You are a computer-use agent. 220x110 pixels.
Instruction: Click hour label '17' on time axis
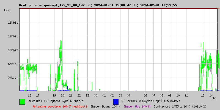38,95
